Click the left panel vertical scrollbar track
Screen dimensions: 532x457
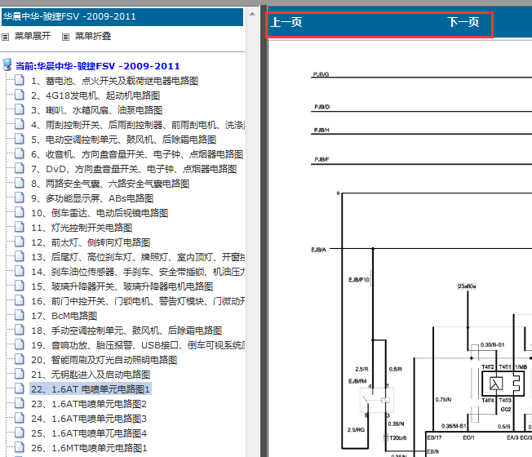click(x=252, y=237)
